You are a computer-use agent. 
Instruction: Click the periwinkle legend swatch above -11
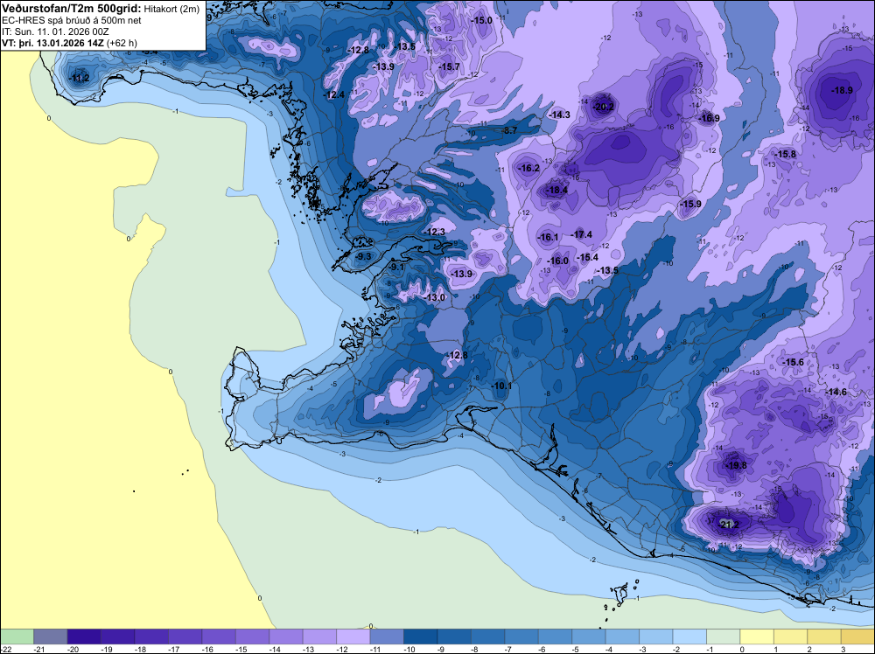pos(386,637)
